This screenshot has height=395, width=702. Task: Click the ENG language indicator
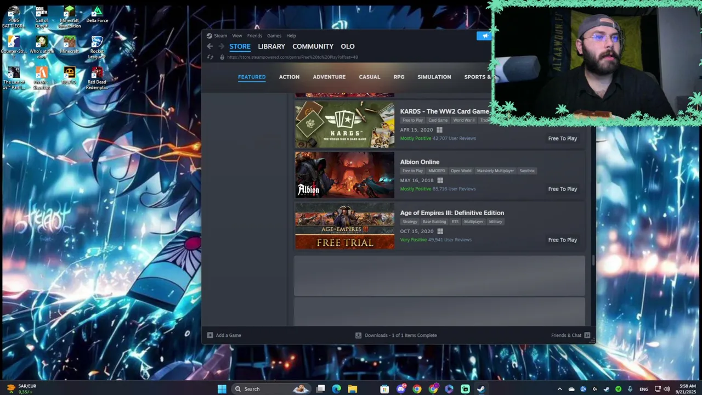pyautogui.click(x=644, y=389)
